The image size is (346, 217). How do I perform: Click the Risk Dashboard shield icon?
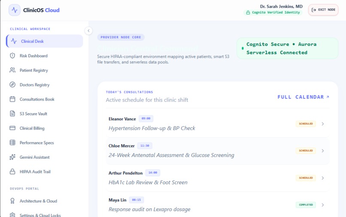[x=12, y=56]
